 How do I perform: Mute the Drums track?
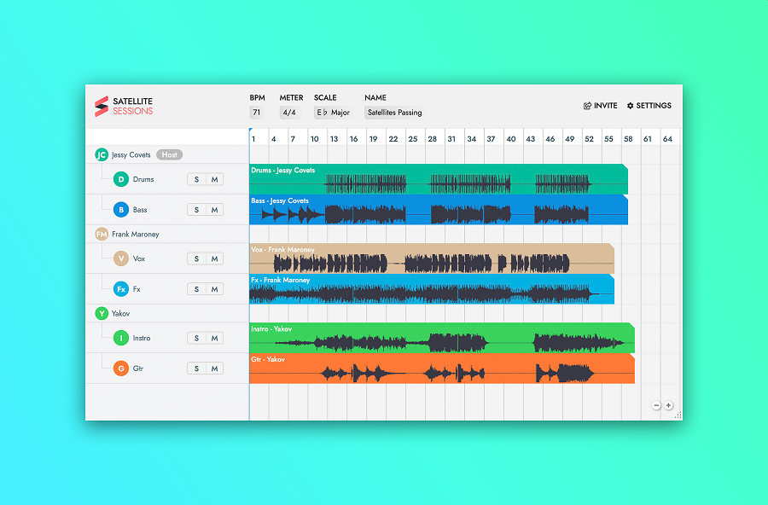214,179
